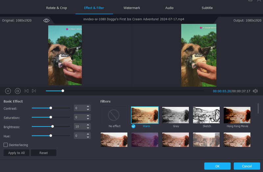Open the Watermark tab

tap(131, 8)
